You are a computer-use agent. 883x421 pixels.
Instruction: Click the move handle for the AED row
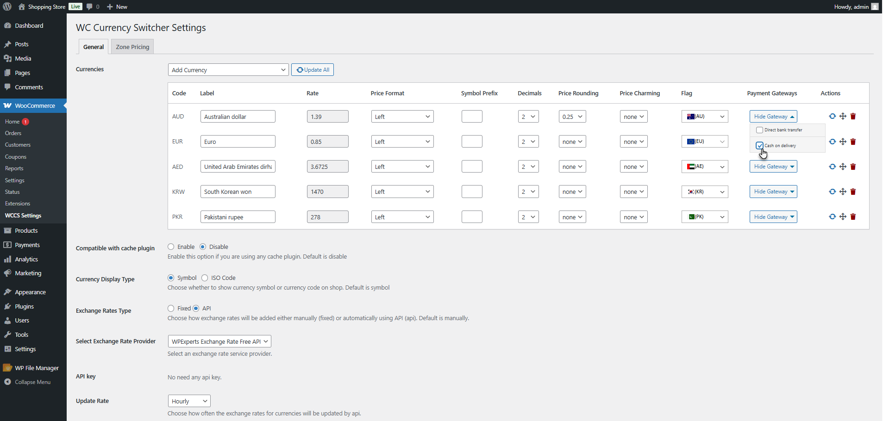click(x=843, y=167)
